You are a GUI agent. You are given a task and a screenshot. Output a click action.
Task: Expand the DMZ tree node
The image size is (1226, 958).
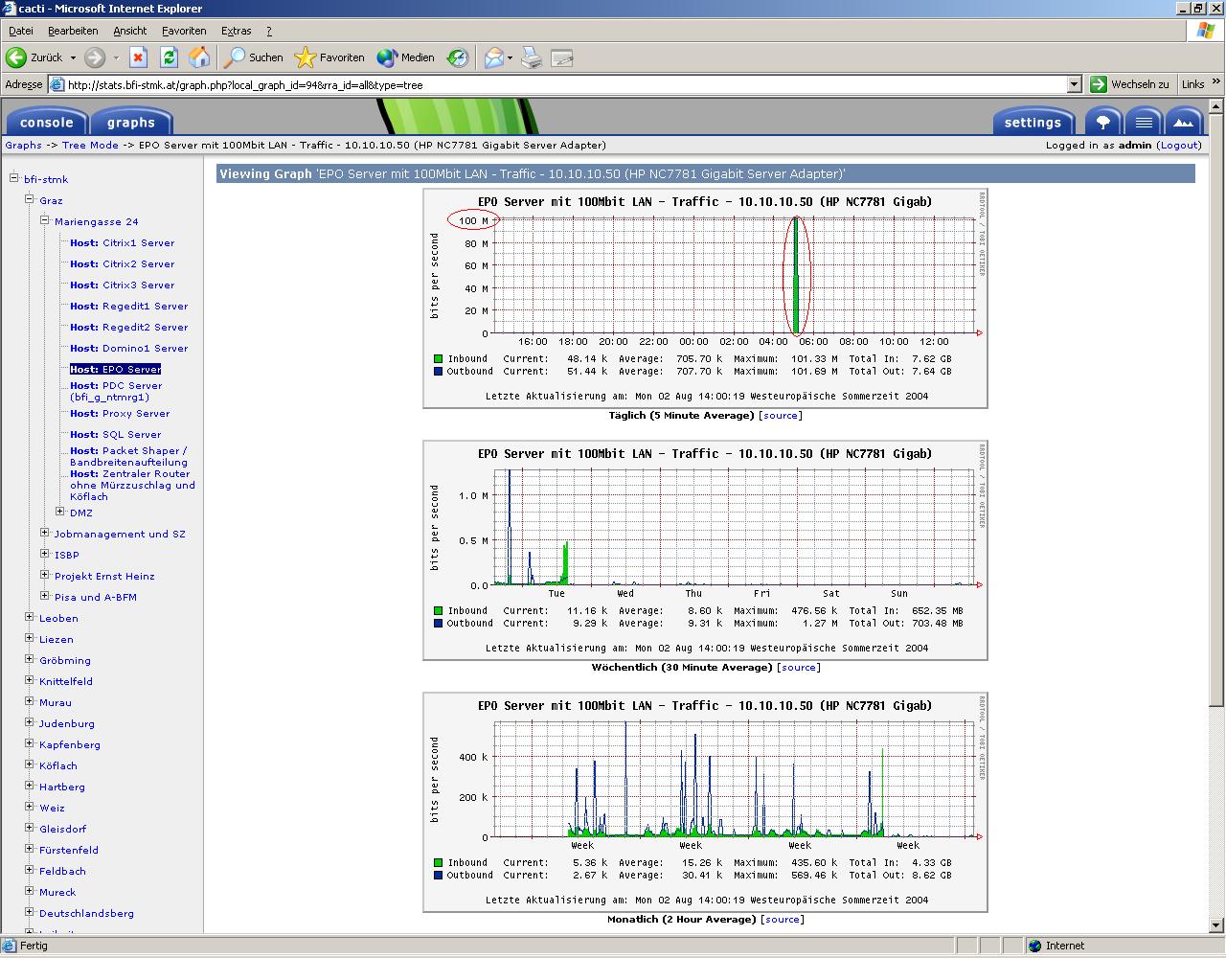coord(60,512)
